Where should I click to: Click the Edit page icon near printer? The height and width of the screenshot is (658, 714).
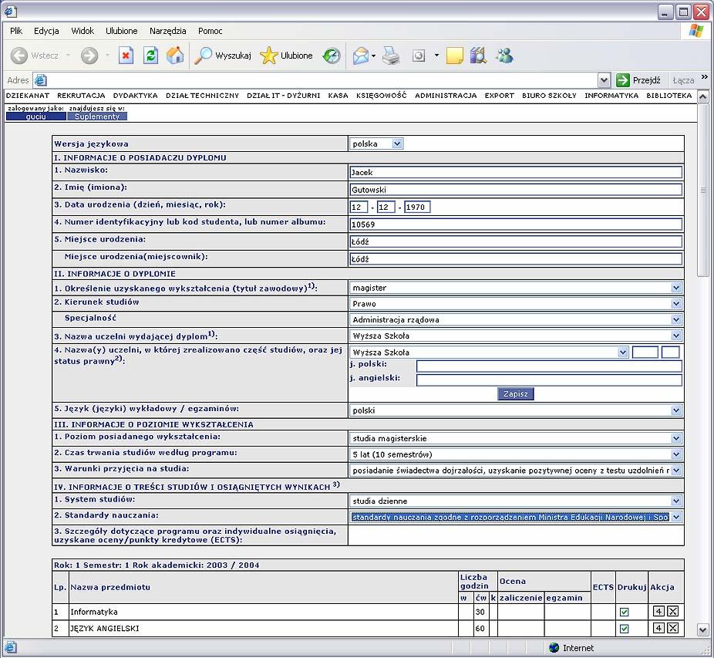pos(419,56)
